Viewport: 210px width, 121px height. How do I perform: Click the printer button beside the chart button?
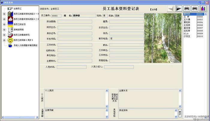coord(195,8)
